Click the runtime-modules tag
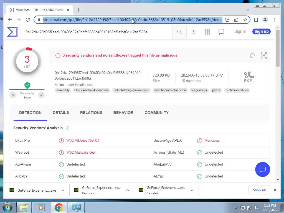The width and height of the screenshot is (284, 213). point(237,90)
